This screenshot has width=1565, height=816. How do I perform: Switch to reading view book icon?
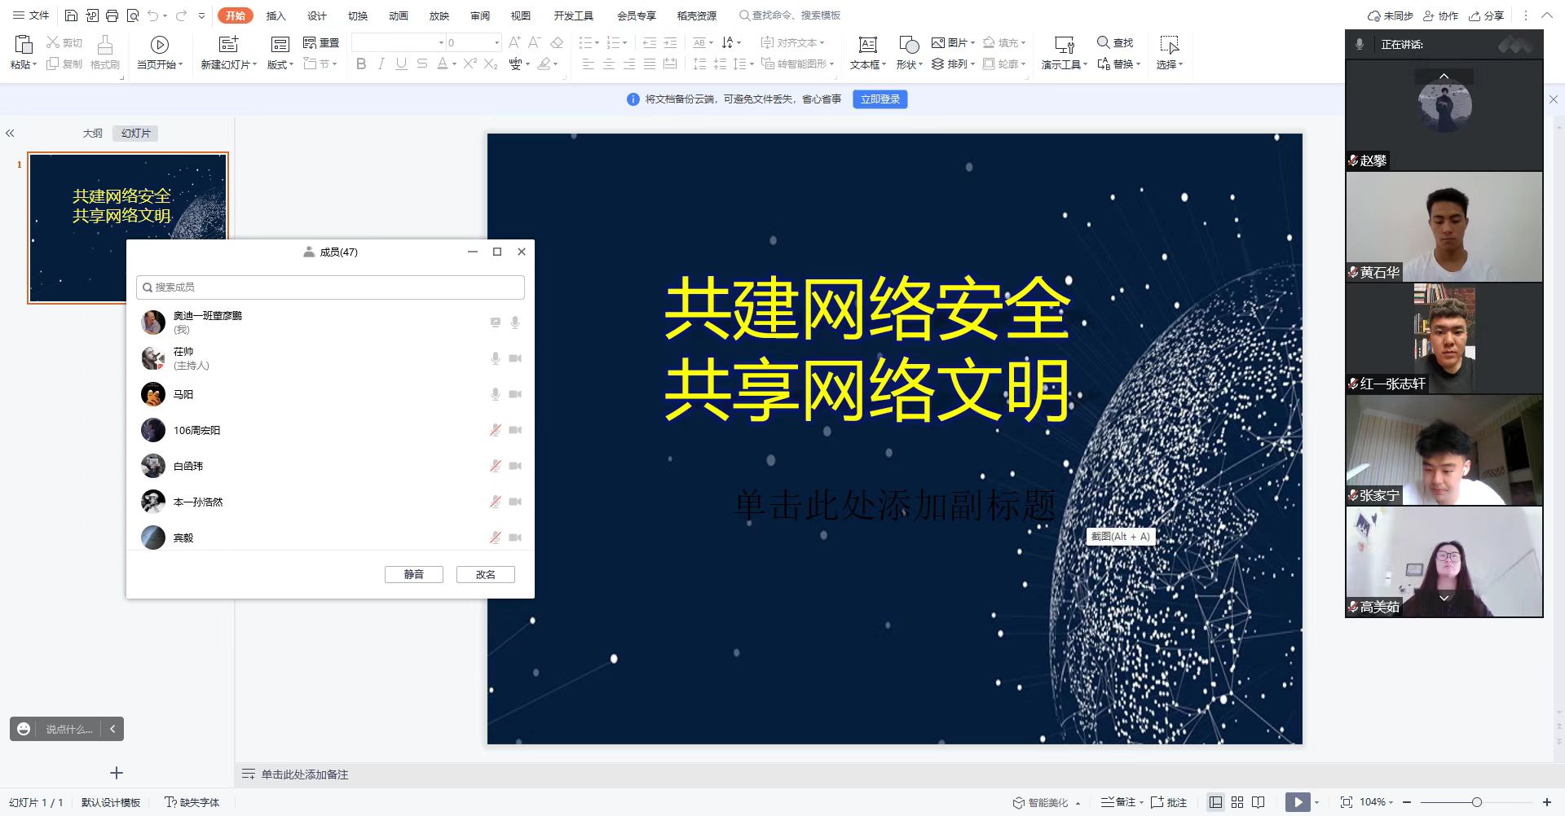click(x=1259, y=802)
